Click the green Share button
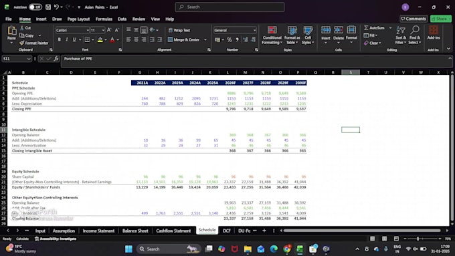Image resolution: width=455 pixels, height=256 pixels. (x=441, y=19)
